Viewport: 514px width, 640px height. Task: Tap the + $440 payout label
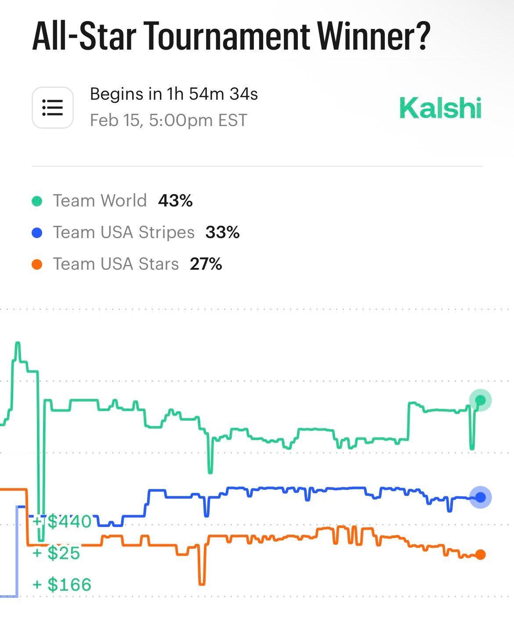point(62,521)
